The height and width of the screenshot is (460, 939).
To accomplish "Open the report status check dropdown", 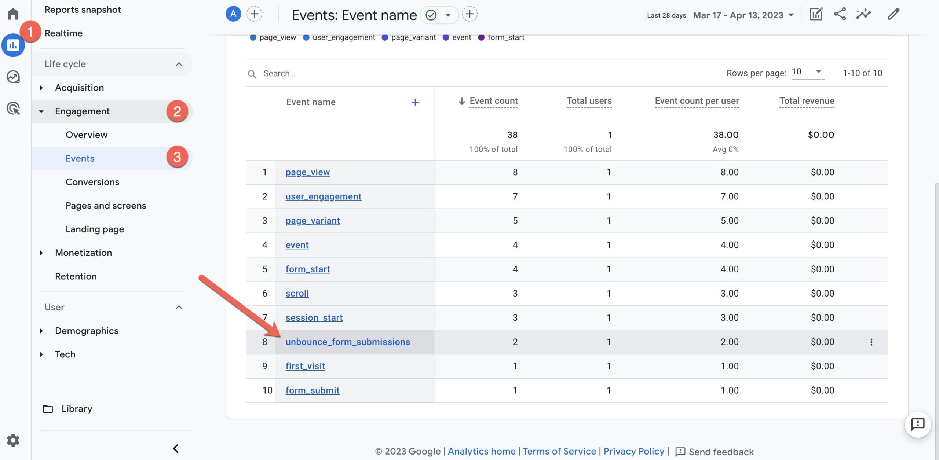I will (439, 15).
